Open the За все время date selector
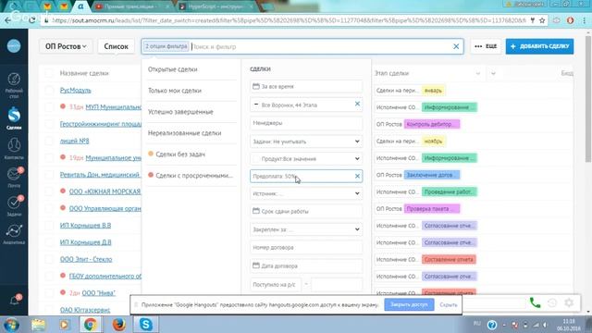 pos(306,86)
